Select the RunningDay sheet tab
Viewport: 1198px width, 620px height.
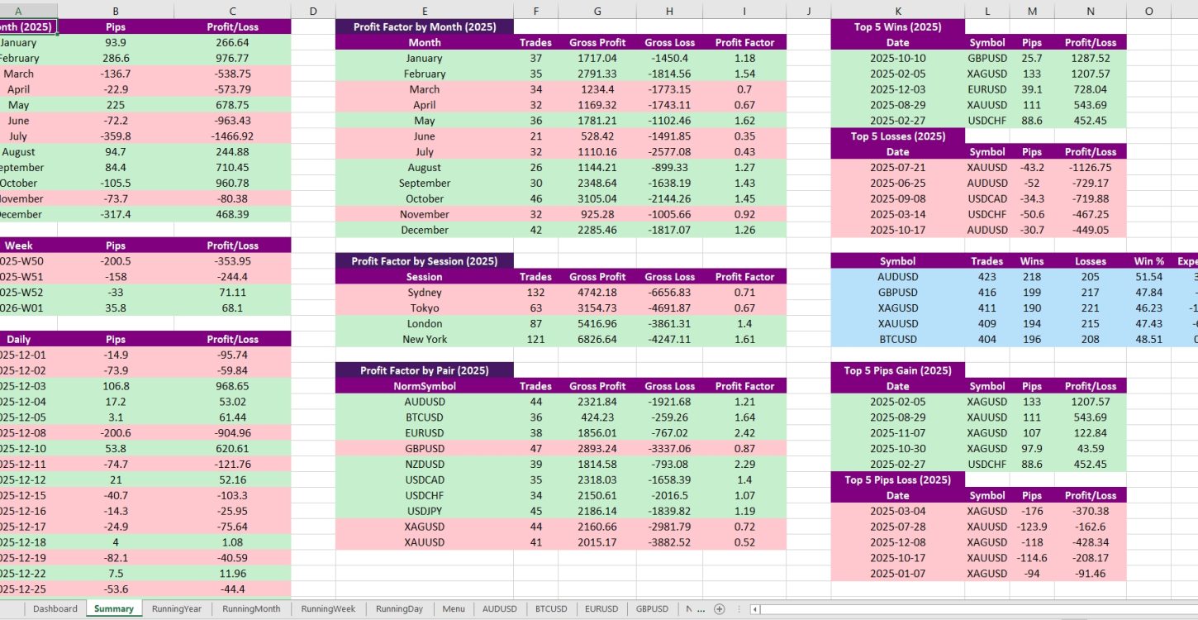pyautogui.click(x=399, y=609)
